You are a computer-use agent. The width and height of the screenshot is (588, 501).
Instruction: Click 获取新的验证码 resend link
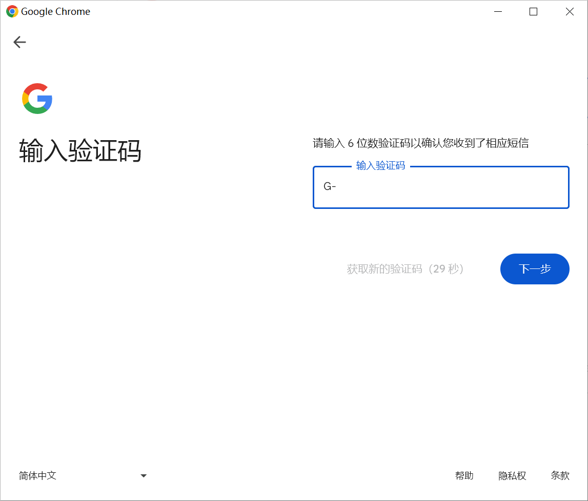point(405,269)
